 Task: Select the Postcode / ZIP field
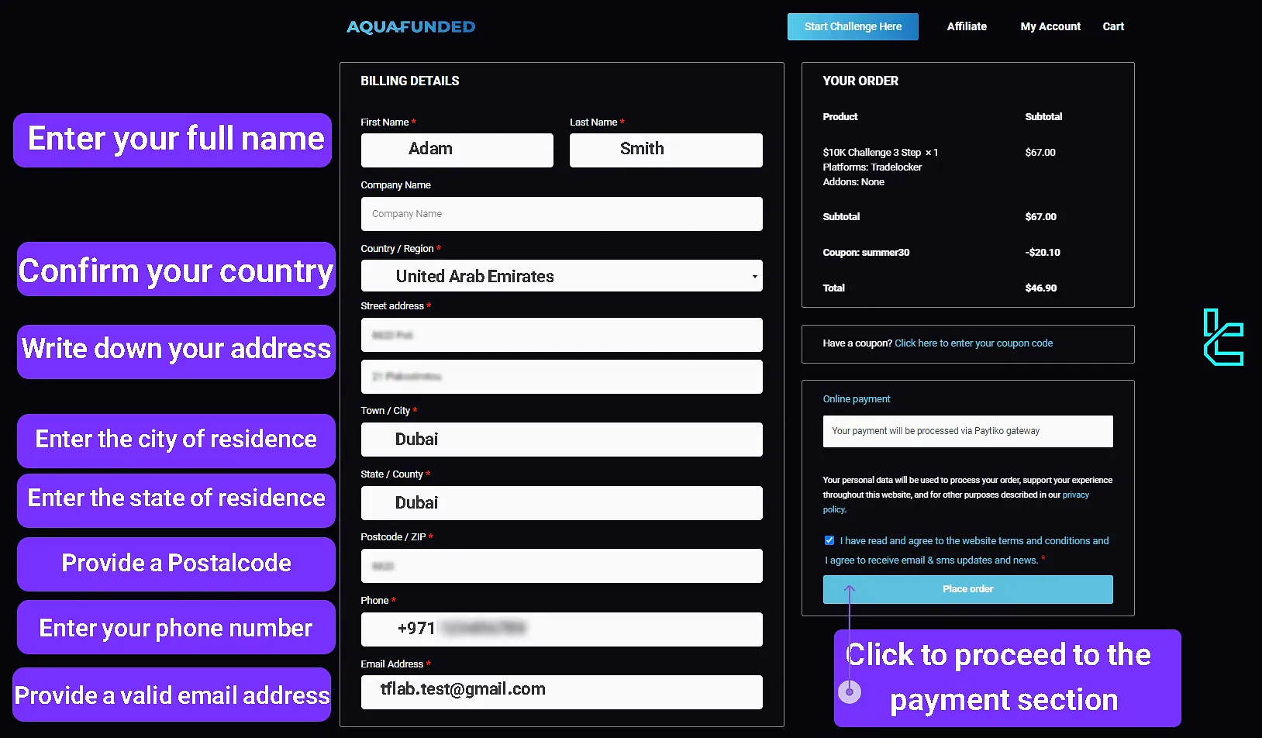(561, 566)
